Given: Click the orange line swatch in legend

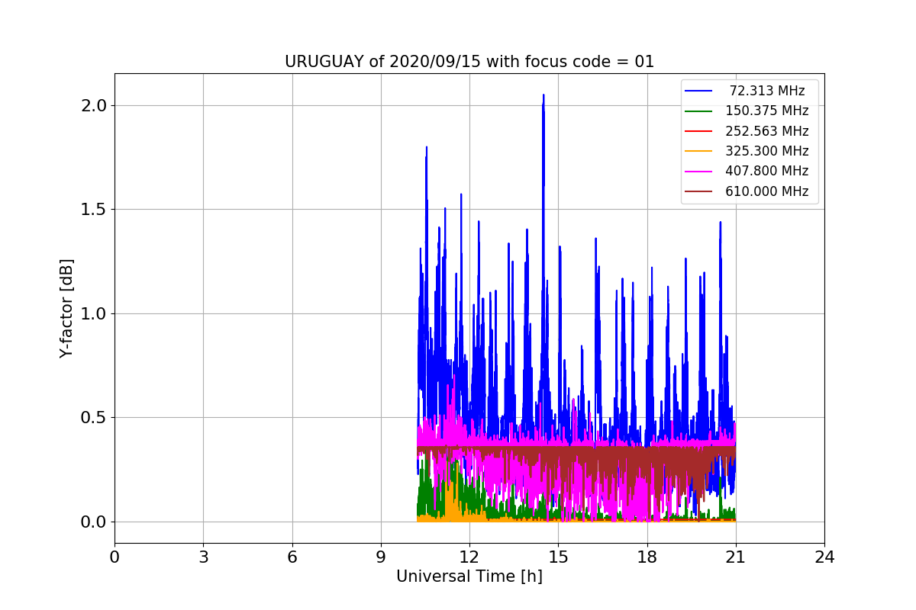Looking at the screenshot, I should [x=698, y=151].
